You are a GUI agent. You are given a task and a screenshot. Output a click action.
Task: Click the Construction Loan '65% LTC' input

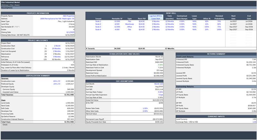57,81
